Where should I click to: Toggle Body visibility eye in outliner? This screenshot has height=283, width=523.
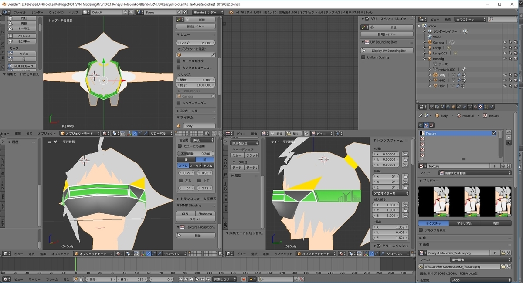coord(505,75)
